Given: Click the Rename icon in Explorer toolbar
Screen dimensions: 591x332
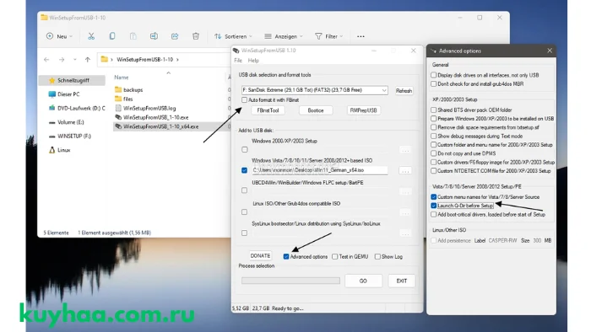Looking at the screenshot, I should (154, 36).
